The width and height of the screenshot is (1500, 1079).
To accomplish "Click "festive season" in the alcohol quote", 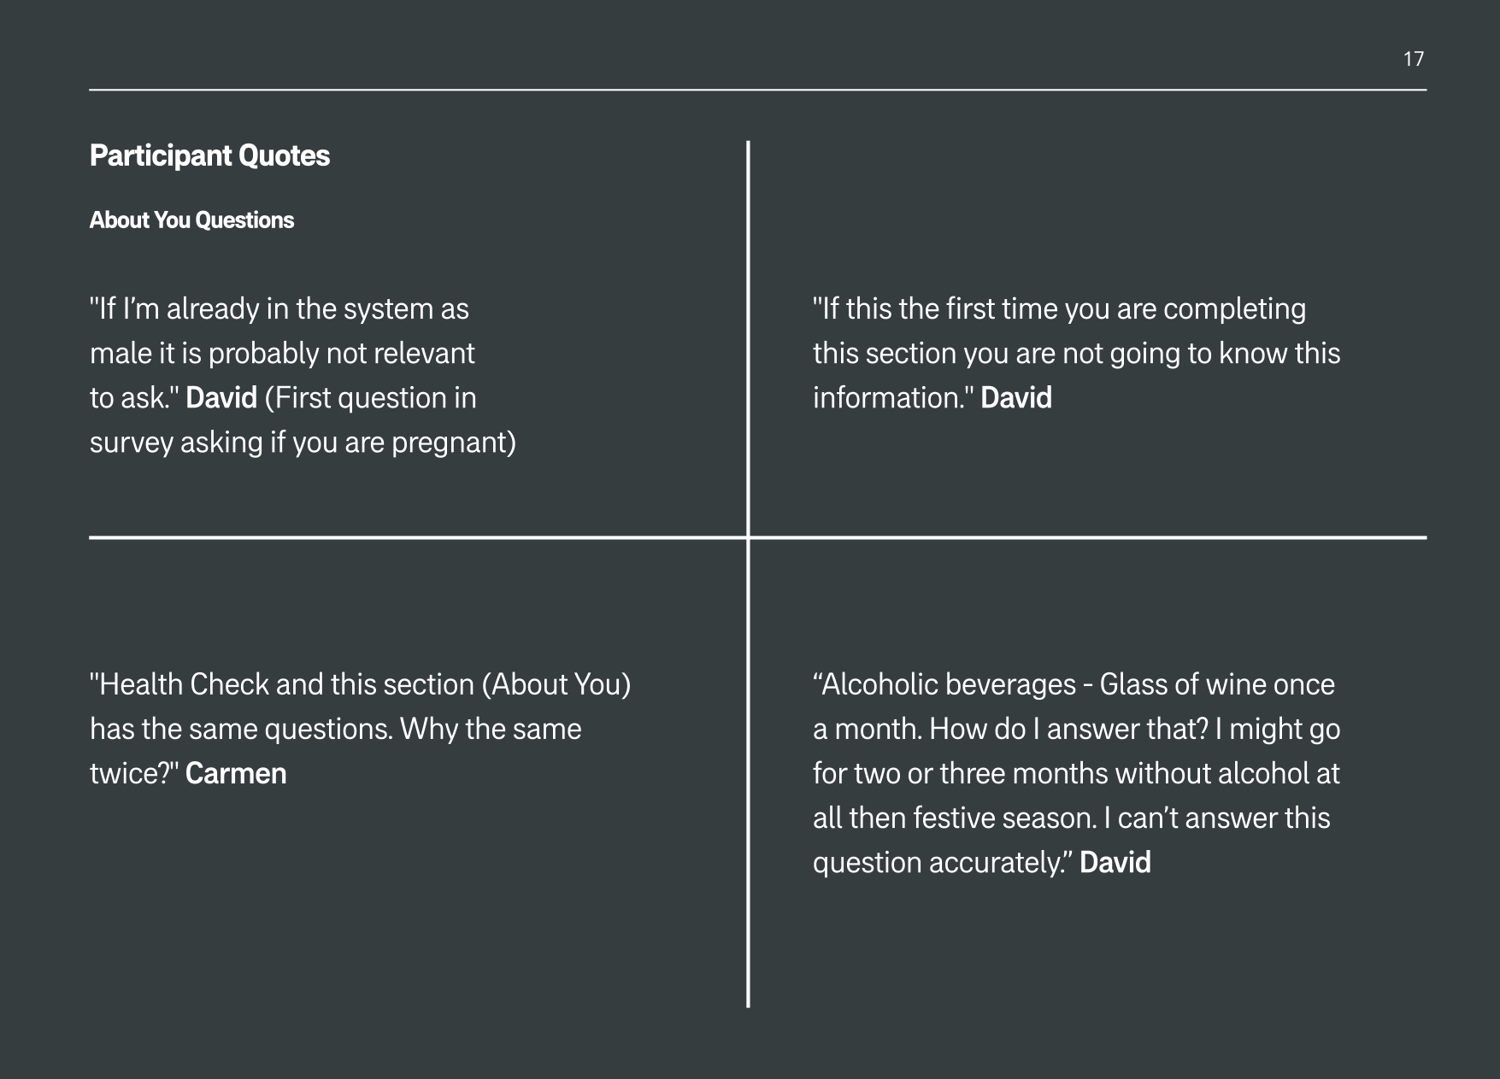I will [1003, 818].
